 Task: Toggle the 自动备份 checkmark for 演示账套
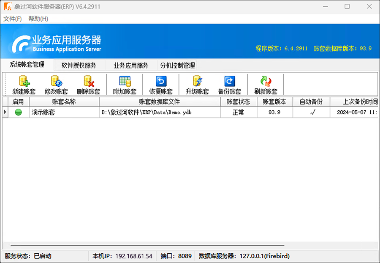pos(313,112)
